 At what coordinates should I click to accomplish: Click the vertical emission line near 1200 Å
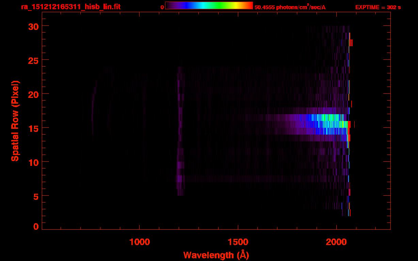point(180,131)
